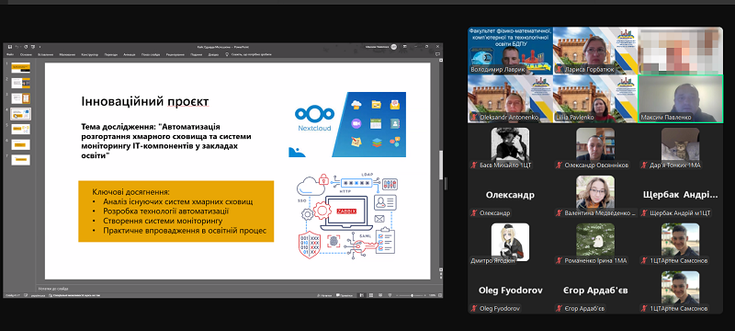Image resolution: width=735 pixels, height=331 pixels.
Task: Switch to Основне ribbon tab
Action: click(x=26, y=55)
